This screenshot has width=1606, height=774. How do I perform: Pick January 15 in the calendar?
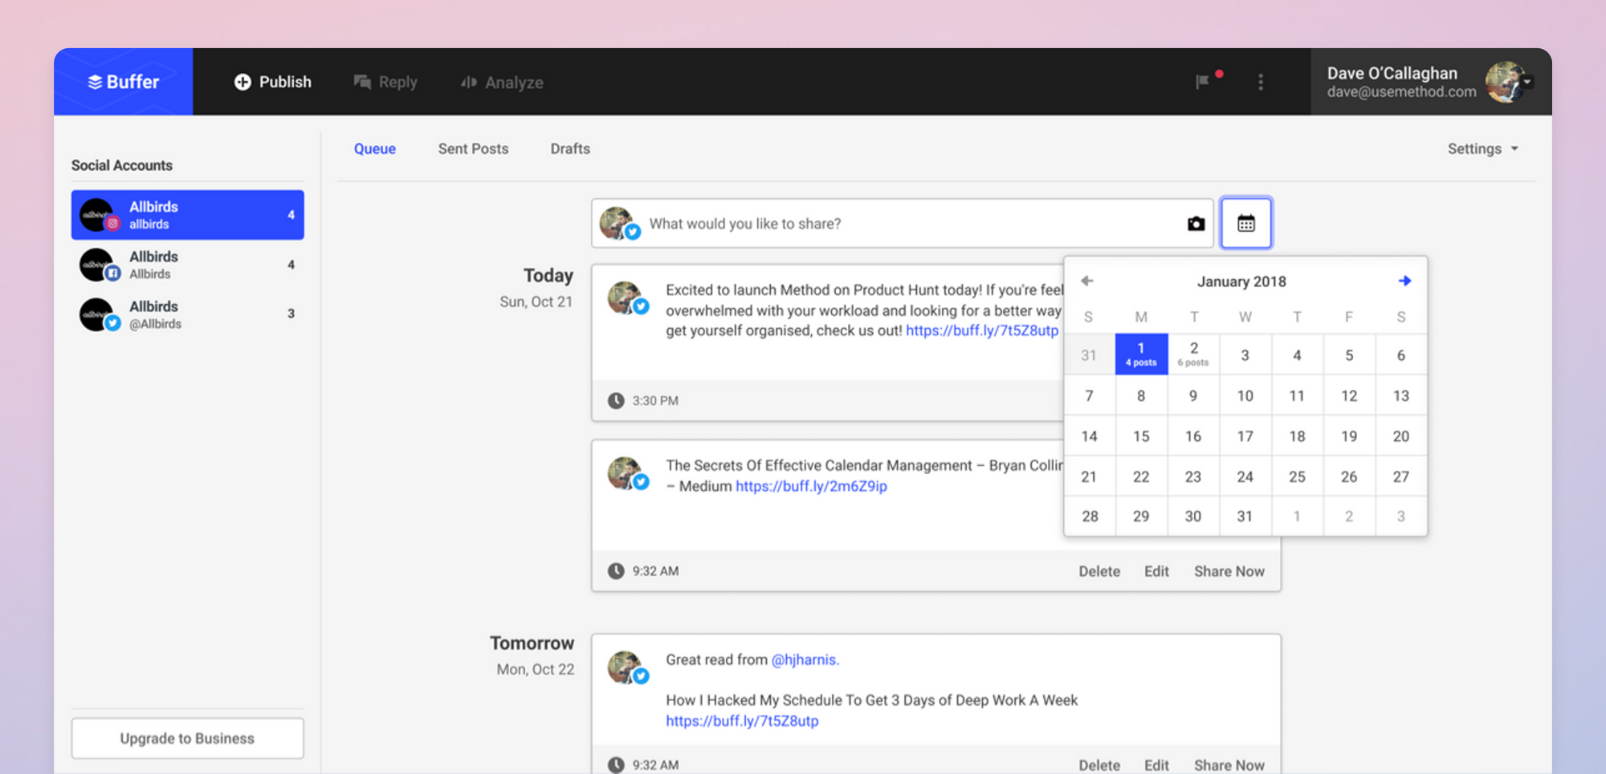tap(1141, 436)
